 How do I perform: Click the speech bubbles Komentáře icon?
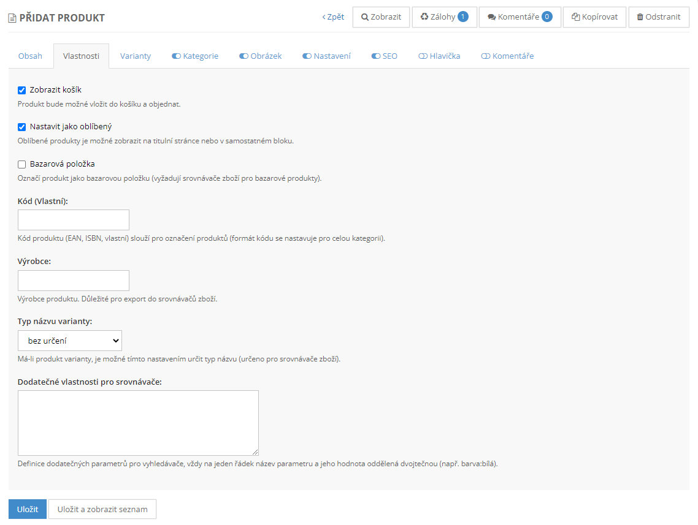[x=491, y=17]
